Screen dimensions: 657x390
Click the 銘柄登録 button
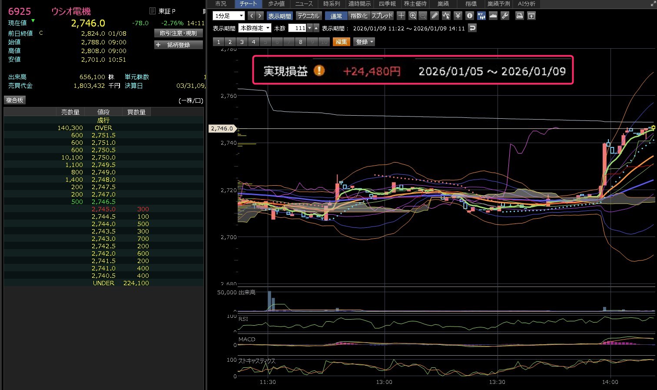pos(179,45)
